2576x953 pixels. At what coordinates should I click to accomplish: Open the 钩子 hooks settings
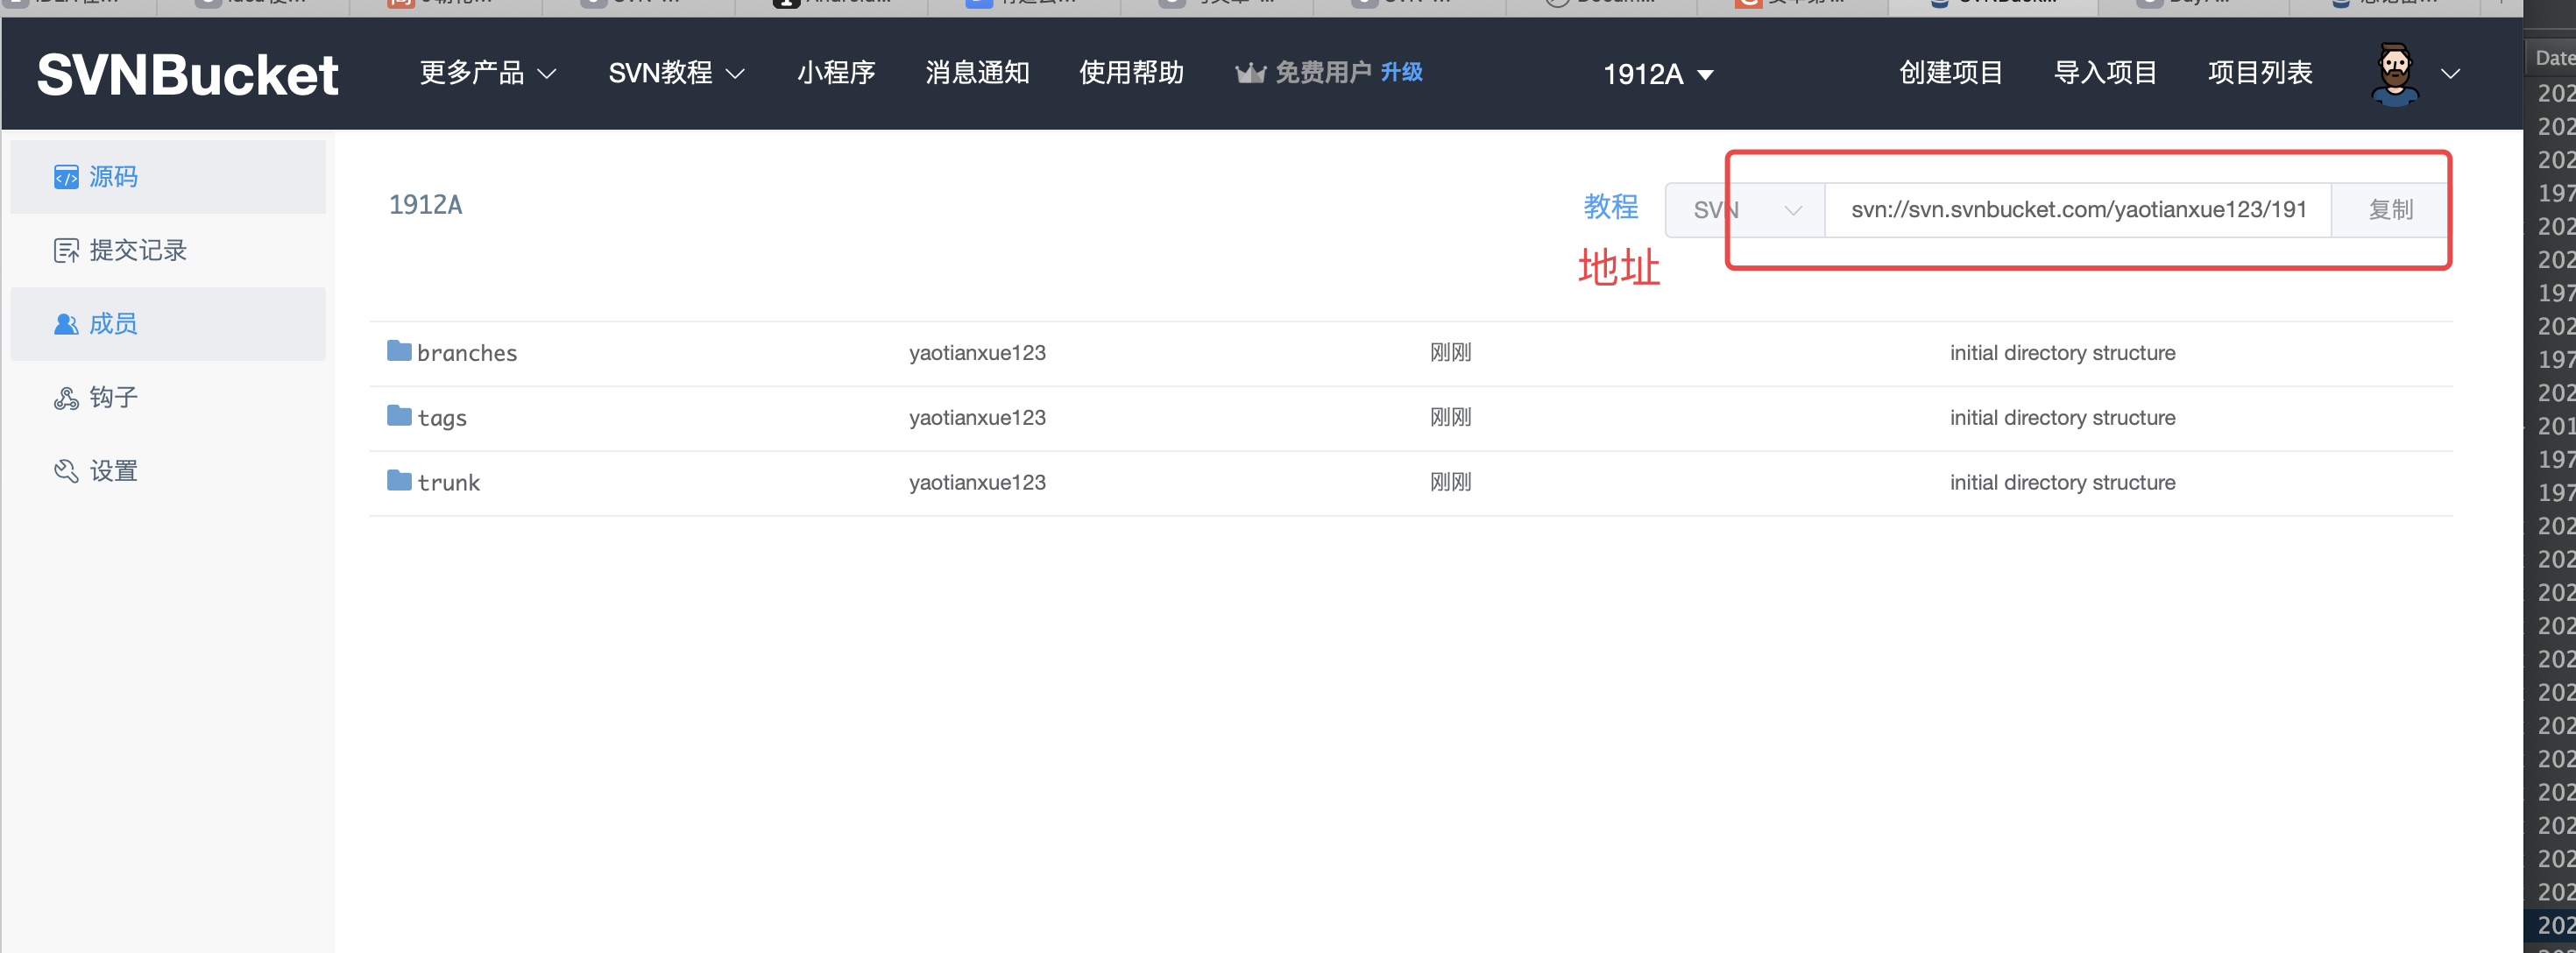click(x=113, y=397)
